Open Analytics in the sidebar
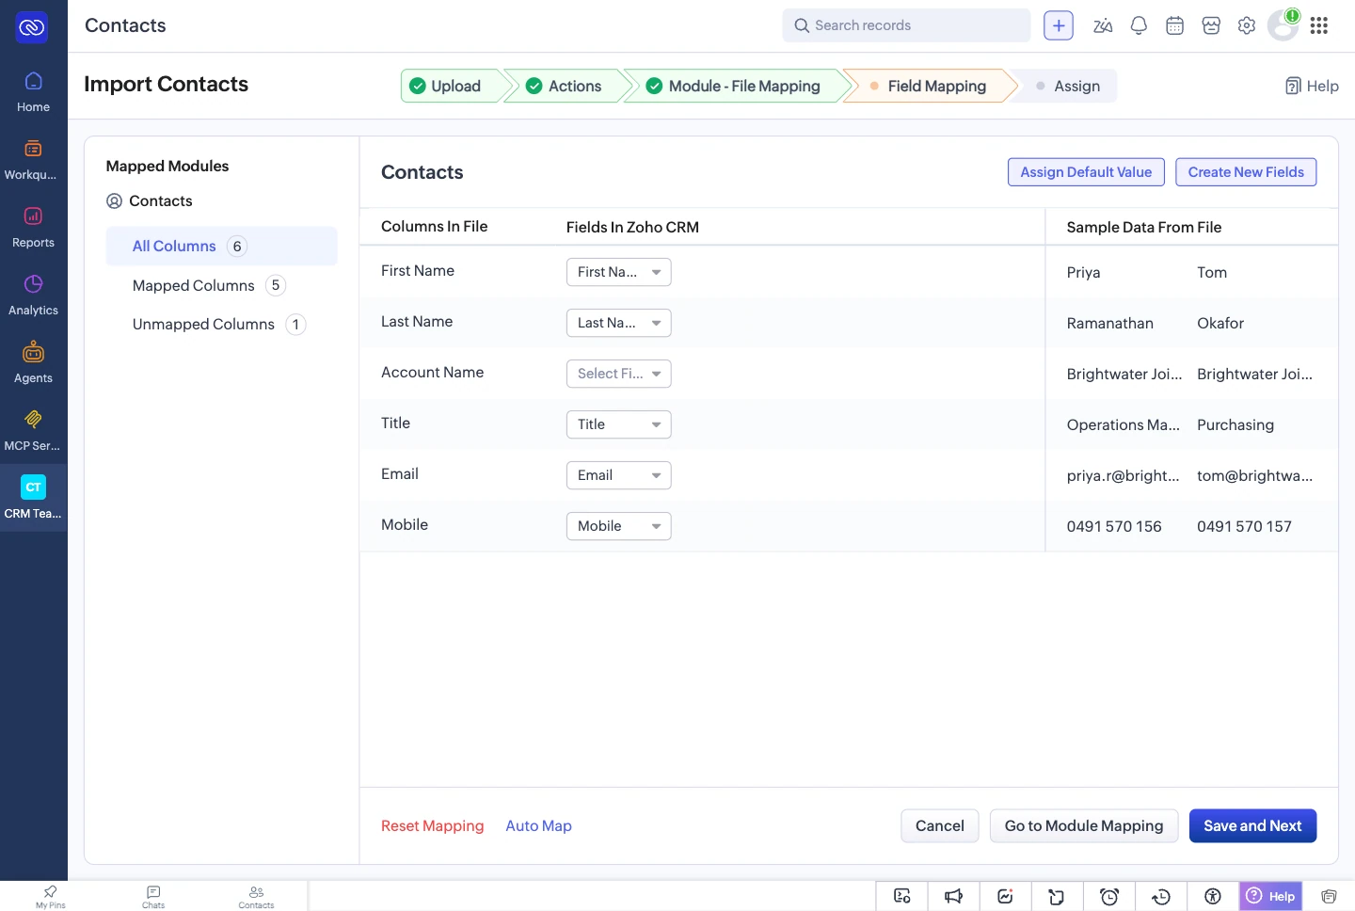This screenshot has width=1355, height=911. (33, 296)
